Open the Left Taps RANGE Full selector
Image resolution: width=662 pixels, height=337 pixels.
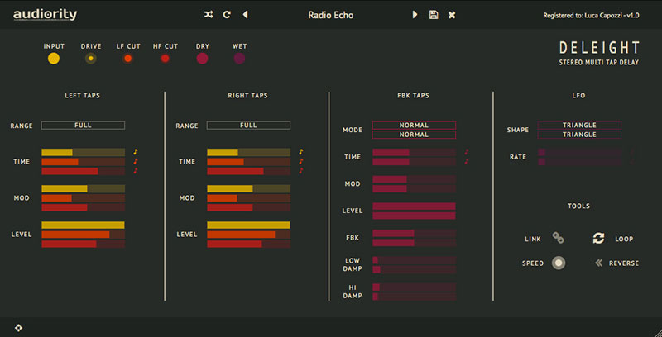pyautogui.click(x=84, y=125)
